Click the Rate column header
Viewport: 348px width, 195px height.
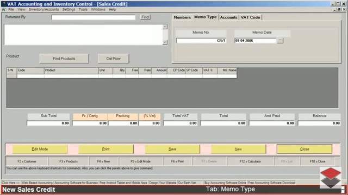click(145, 70)
